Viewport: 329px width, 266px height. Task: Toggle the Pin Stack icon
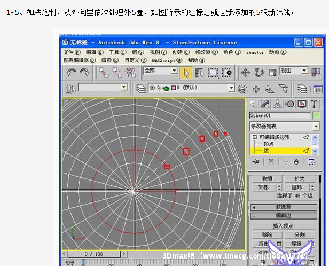[256, 162]
